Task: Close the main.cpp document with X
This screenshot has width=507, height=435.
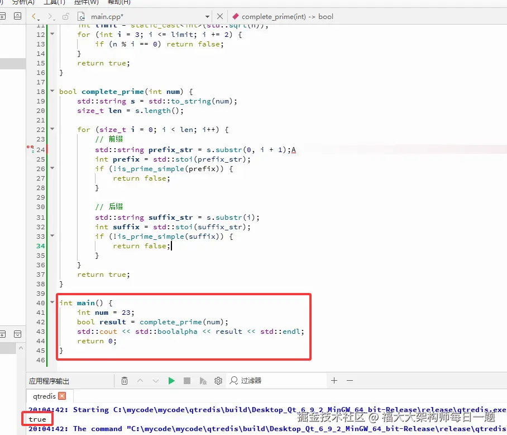Action: (x=220, y=16)
